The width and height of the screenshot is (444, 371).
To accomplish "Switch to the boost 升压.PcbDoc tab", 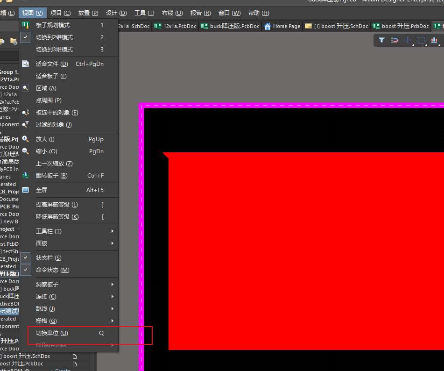I will pos(401,26).
